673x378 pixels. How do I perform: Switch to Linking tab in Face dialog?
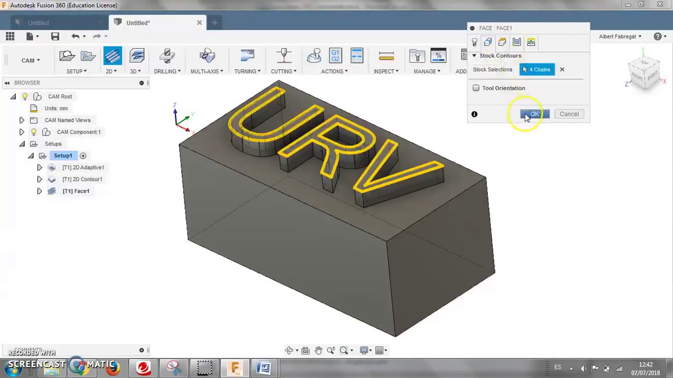pos(531,42)
